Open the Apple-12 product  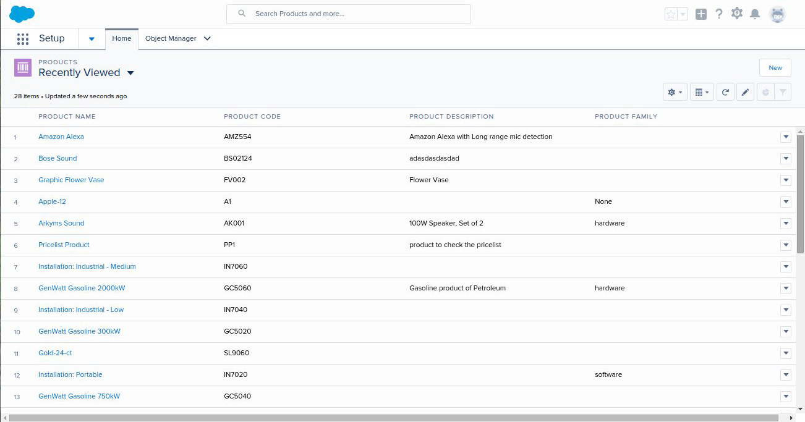(x=52, y=201)
